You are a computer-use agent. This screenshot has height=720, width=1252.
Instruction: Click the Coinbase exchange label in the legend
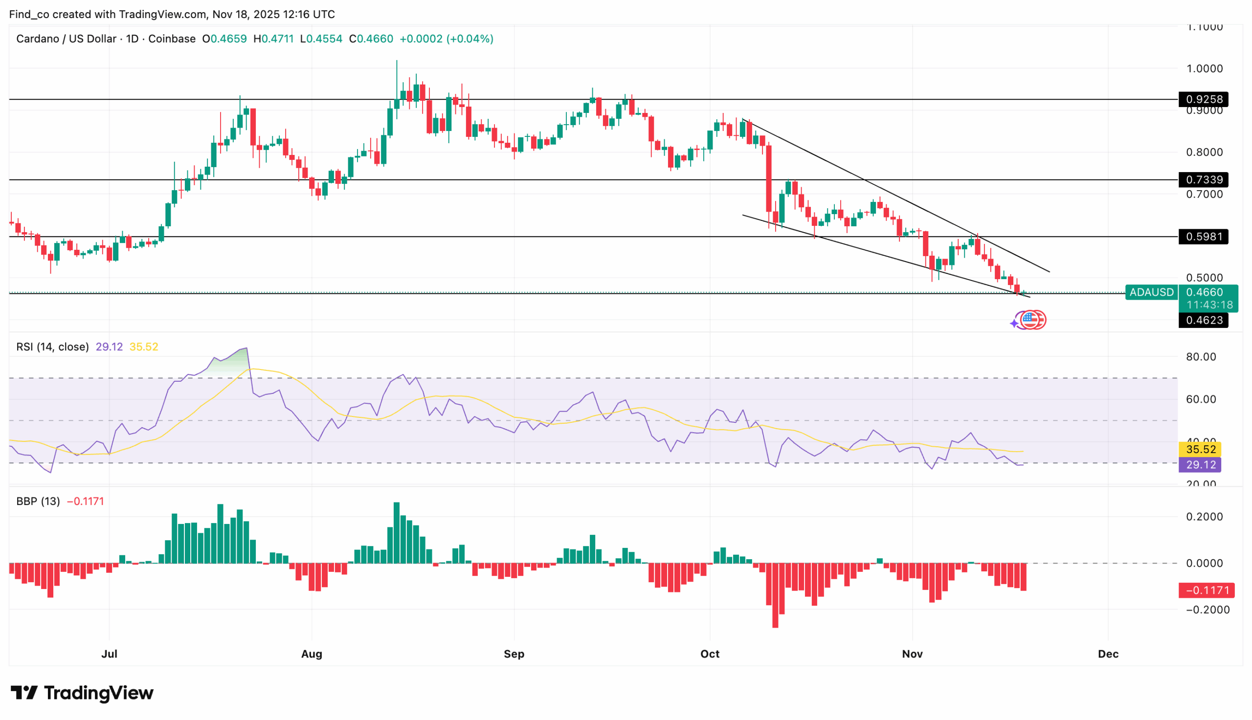click(173, 39)
